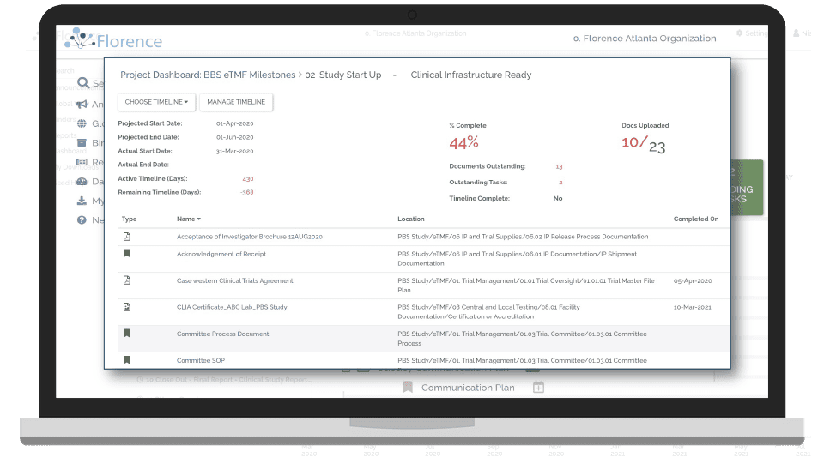This screenshot has height=463, width=824.
Task: Click Timeline Complete value No
Action: coord(558,198)
